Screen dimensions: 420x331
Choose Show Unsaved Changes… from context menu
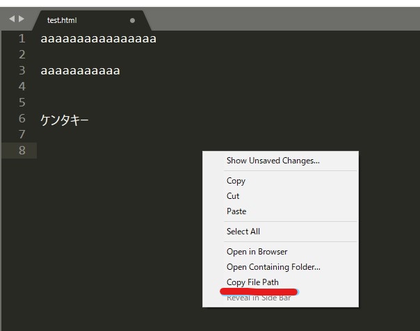(280, 161)
